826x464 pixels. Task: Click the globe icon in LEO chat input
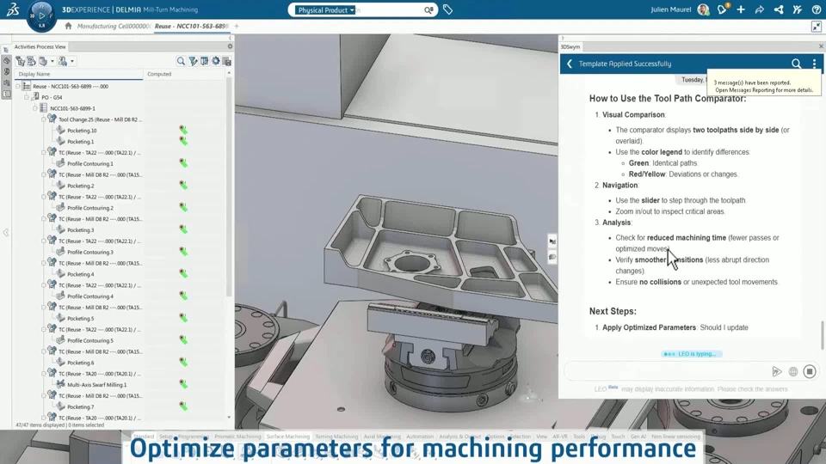pos(792,371)
